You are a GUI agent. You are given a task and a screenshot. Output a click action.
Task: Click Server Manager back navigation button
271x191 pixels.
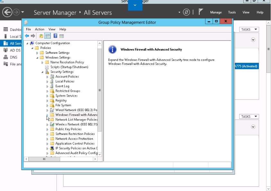pyautogui.click(x=7, y=12)
